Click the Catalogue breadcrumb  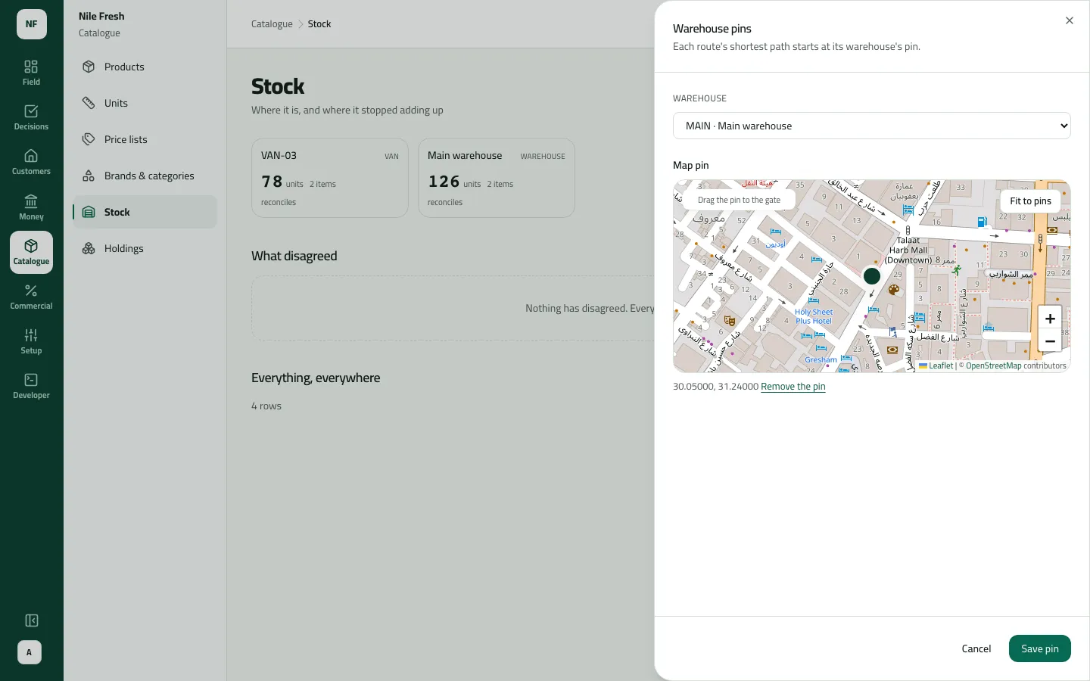coord(272,24)
